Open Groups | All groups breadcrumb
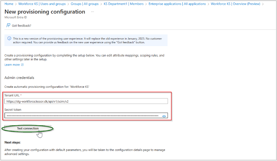This screenshot has height=161, width=277. [x=85, y=4]
